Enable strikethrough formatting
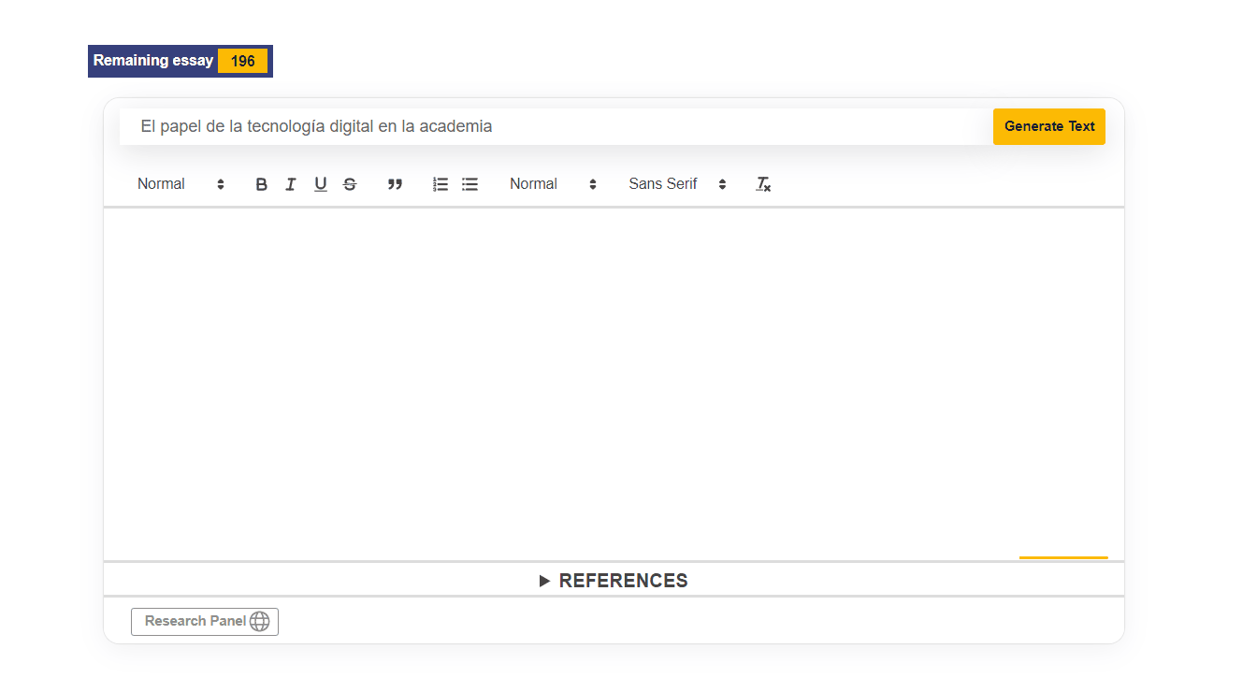Viewport: 1257px width, 692px height. (x=350, y=184)
